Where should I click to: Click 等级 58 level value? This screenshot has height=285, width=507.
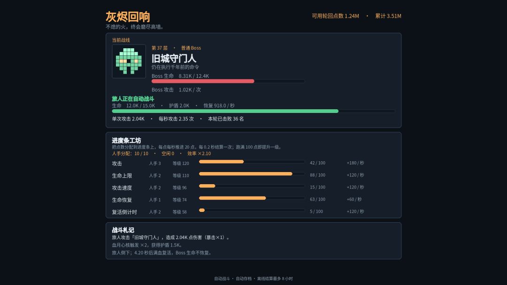point(179,212)
